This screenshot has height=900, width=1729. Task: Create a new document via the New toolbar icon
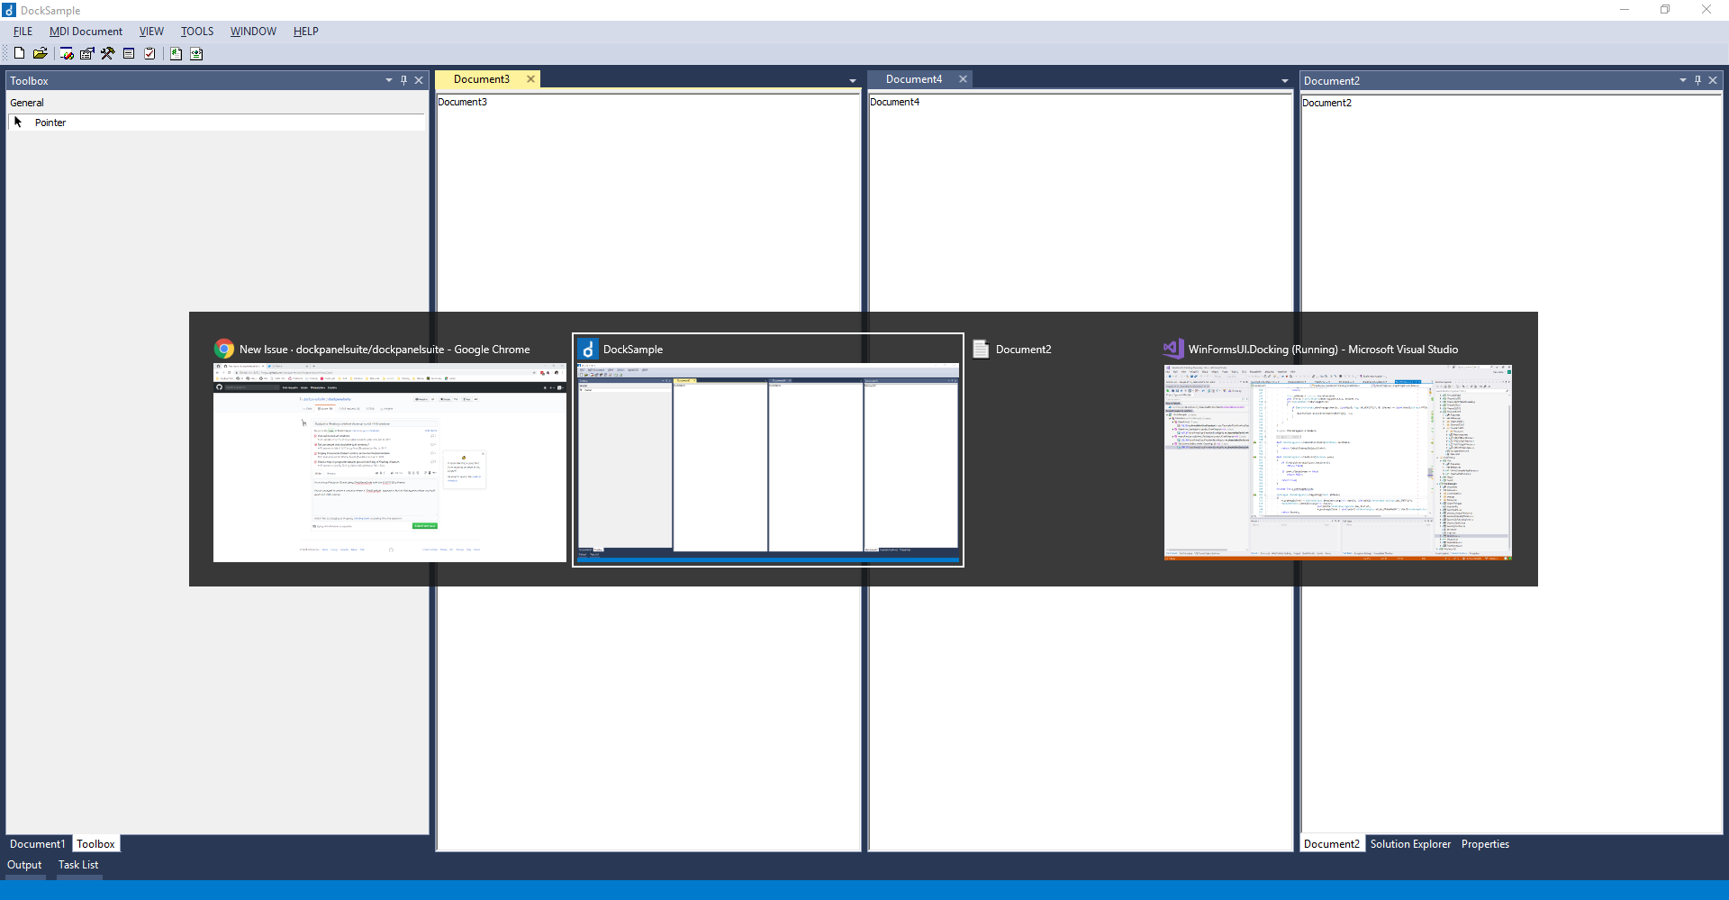click(19, 53)
